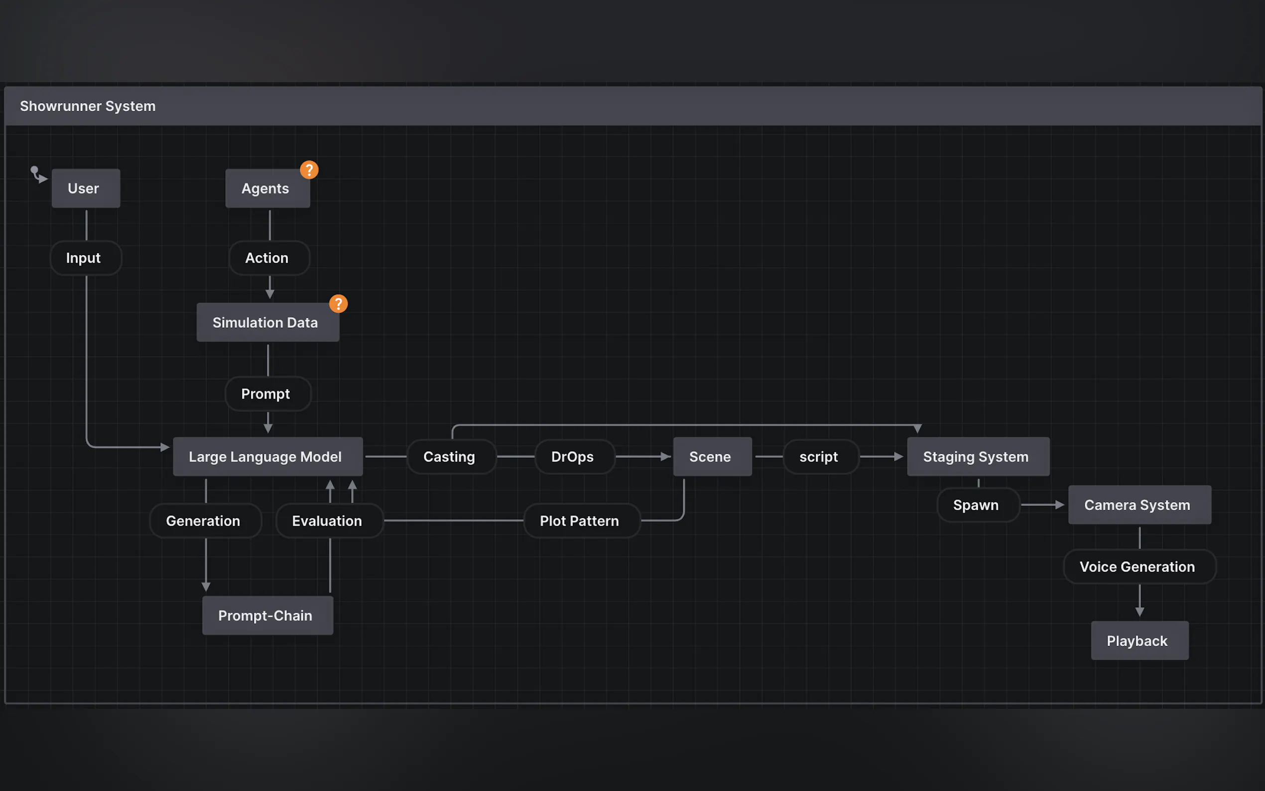This screenshot has height=791, width=1265.
Task: Click the Input transition label
Action: (x=85, y=258)
